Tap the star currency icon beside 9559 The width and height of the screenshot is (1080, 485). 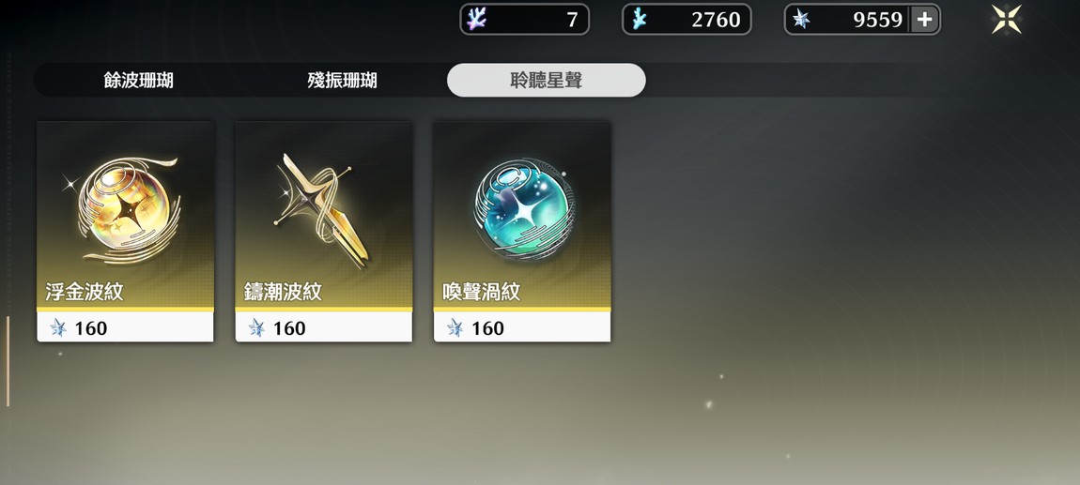click(800, 20)
